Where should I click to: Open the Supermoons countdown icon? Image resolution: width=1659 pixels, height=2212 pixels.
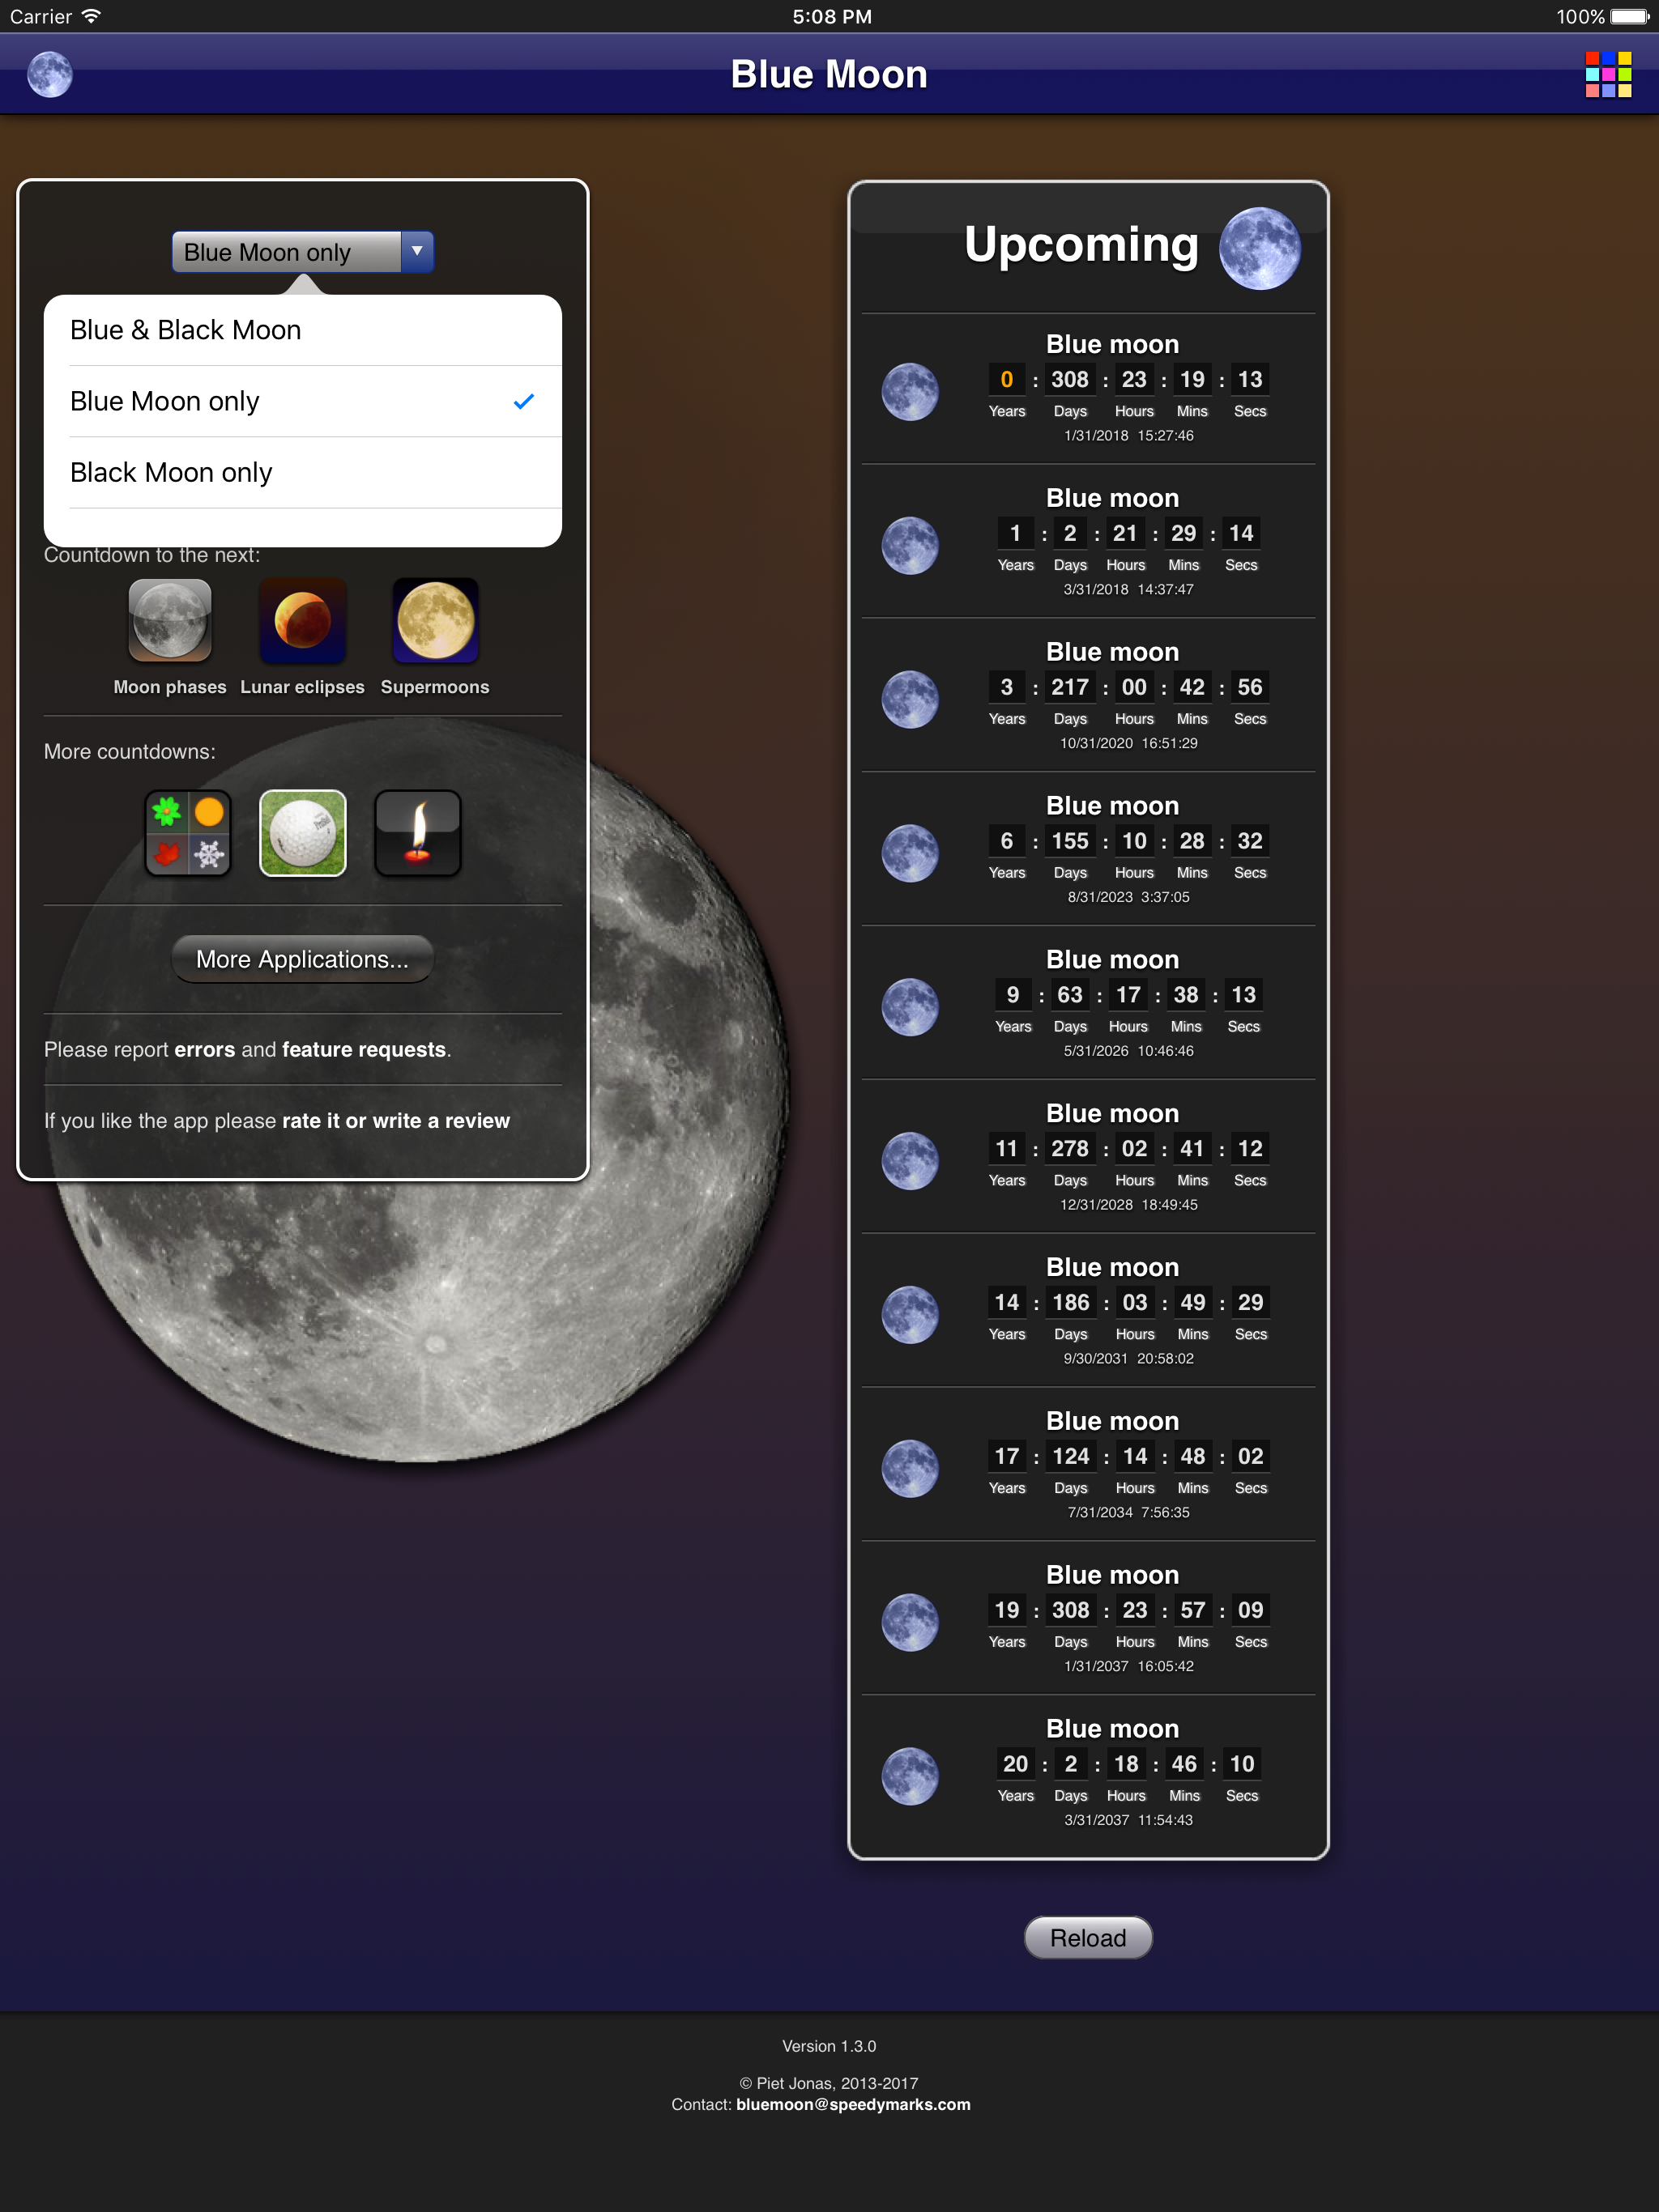435,620
